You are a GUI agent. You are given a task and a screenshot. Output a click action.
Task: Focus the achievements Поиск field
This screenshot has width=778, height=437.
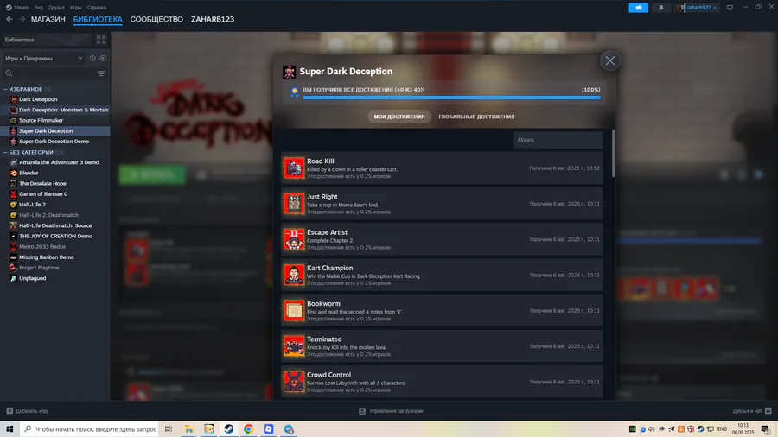tap(558, 140)
